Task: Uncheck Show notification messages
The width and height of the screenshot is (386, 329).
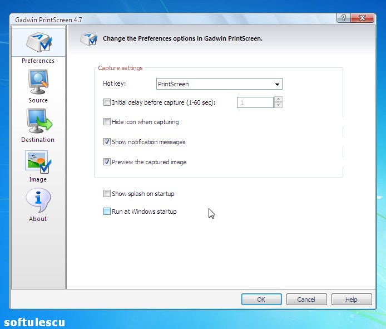Action: pos(107,142)
